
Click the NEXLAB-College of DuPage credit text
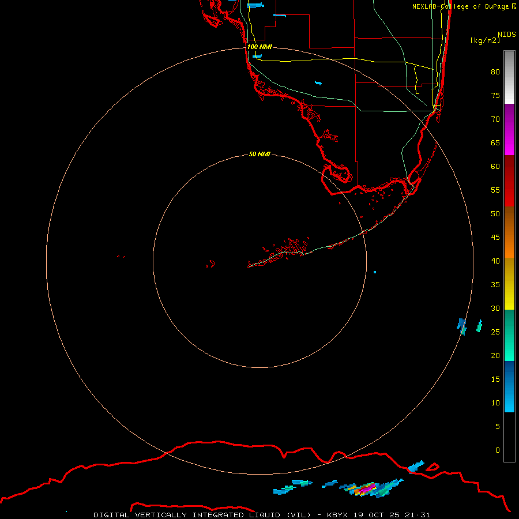point(461,6)
